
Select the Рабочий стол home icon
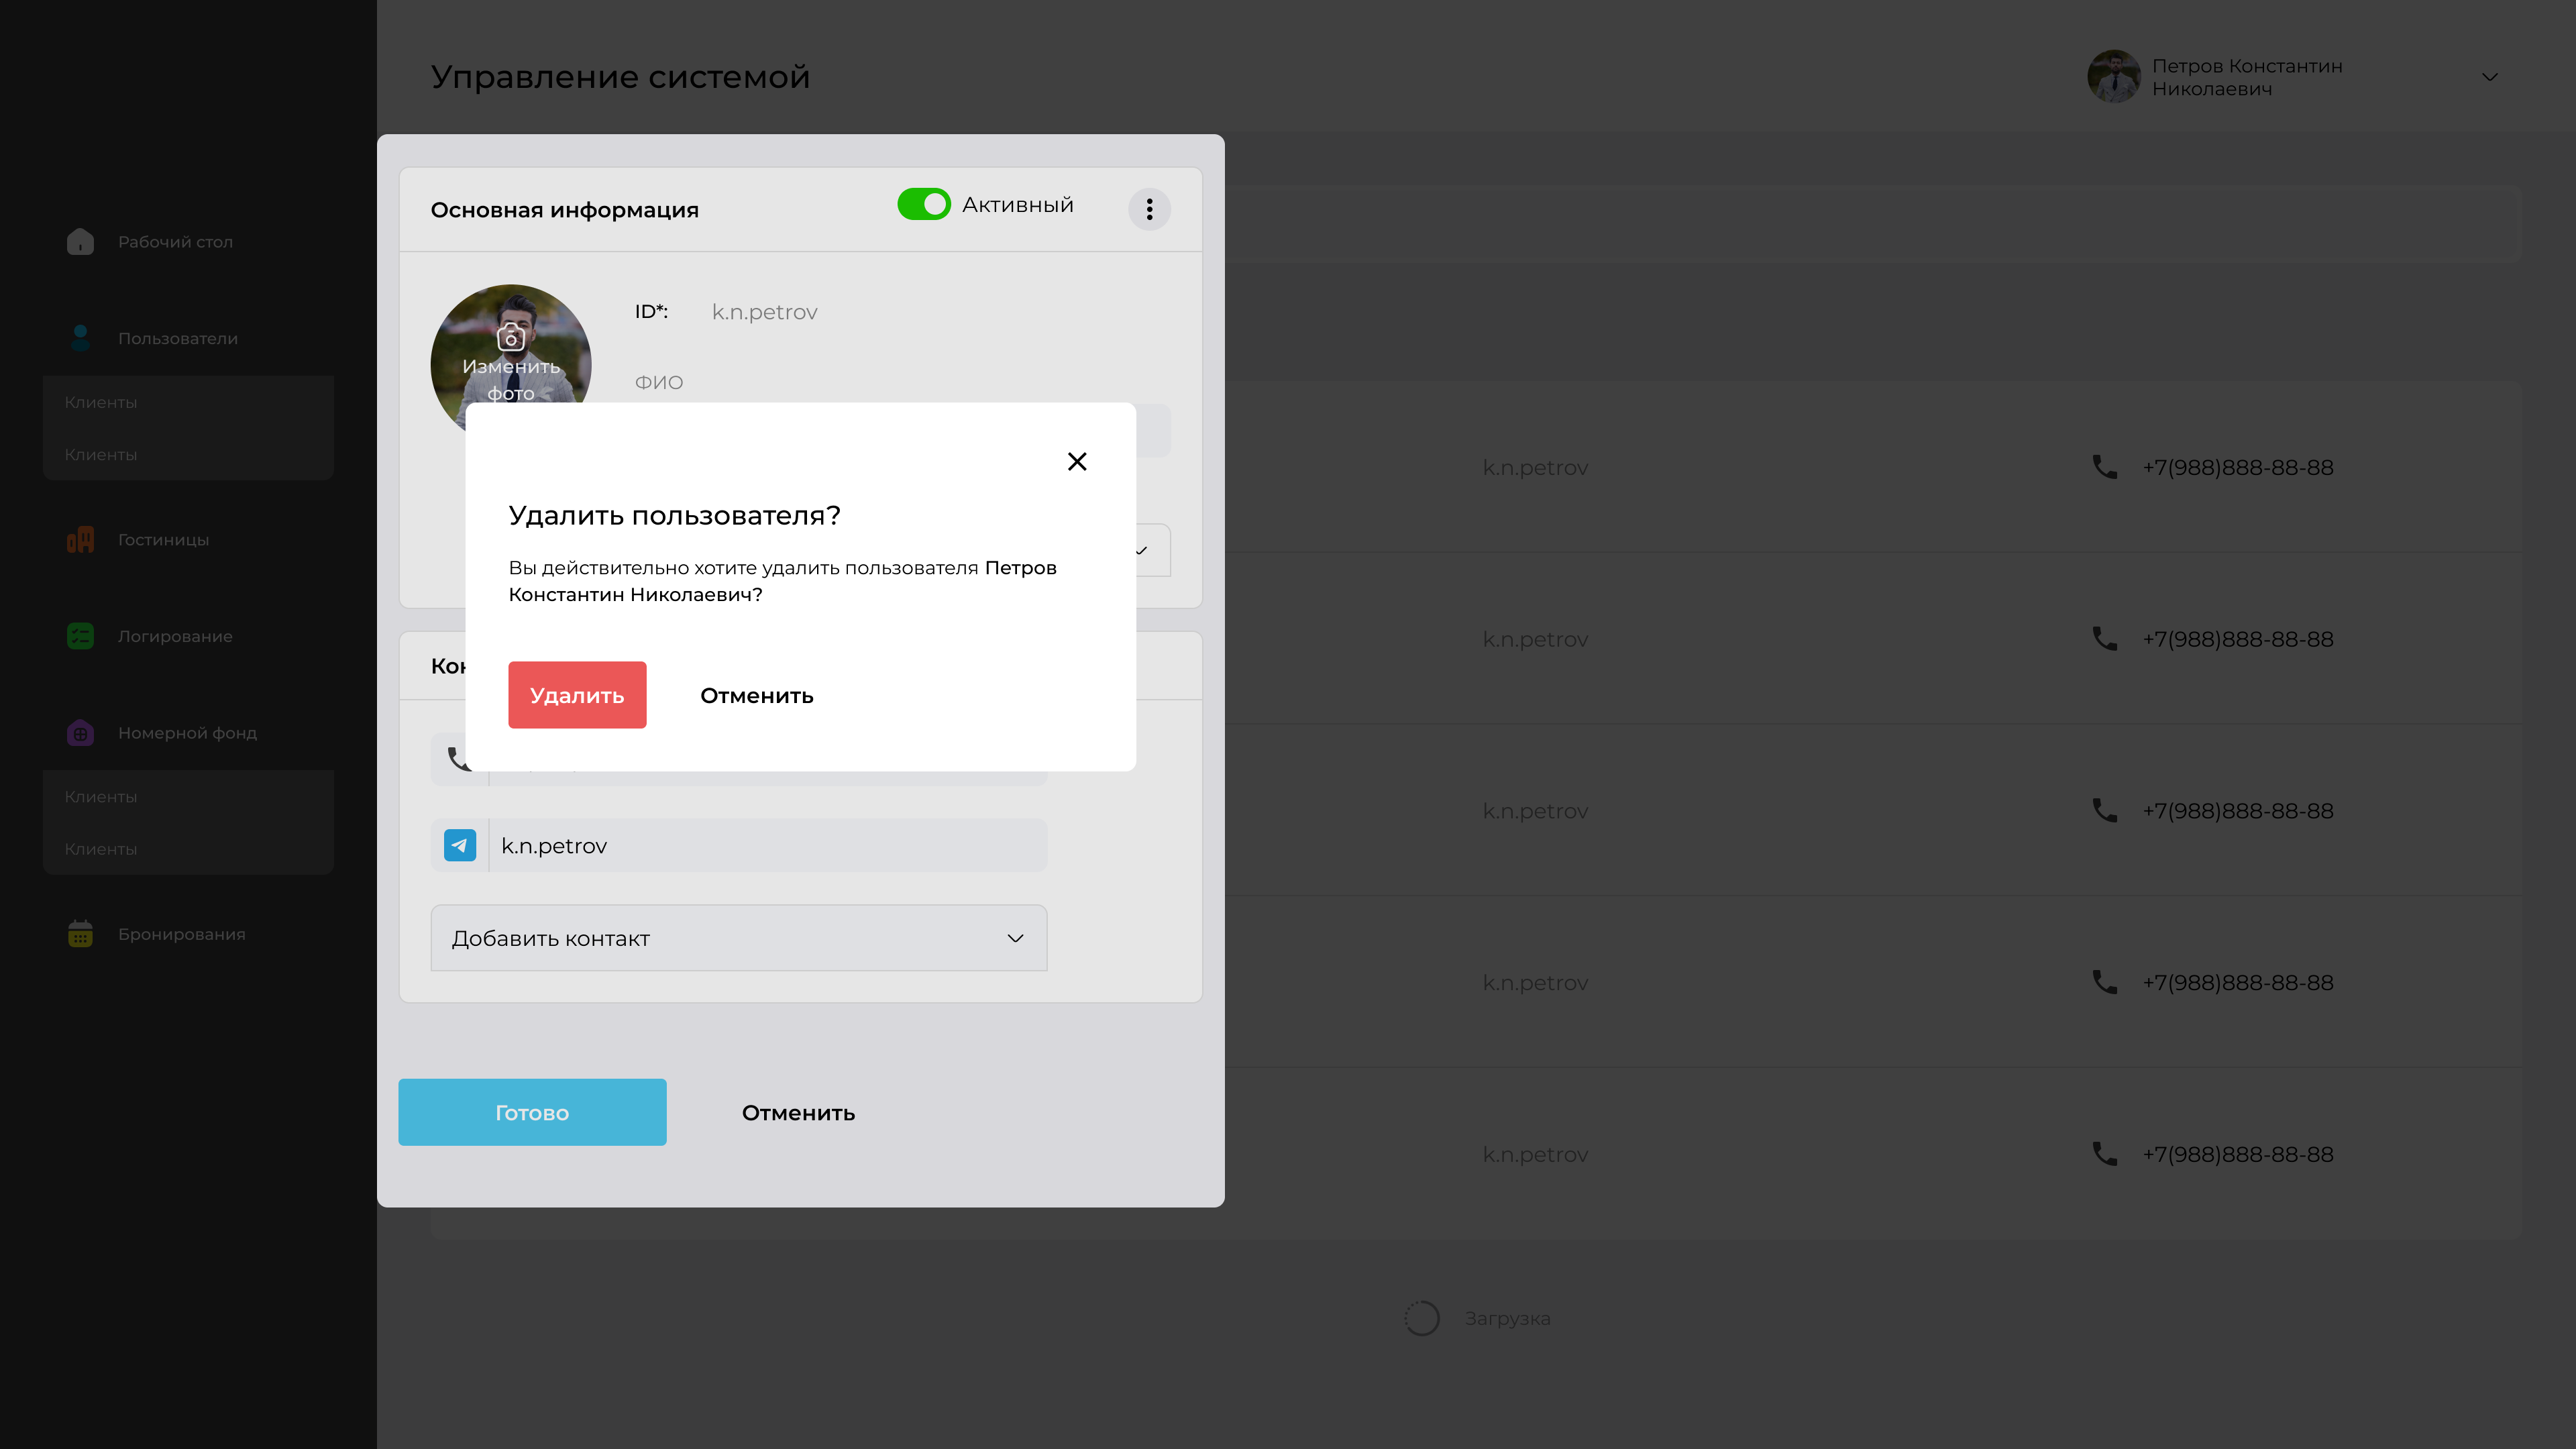click(80, 241)
